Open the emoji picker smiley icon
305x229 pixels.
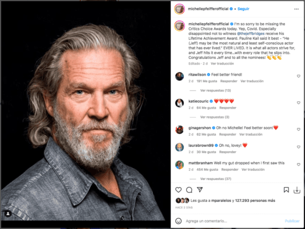(178, 221)
